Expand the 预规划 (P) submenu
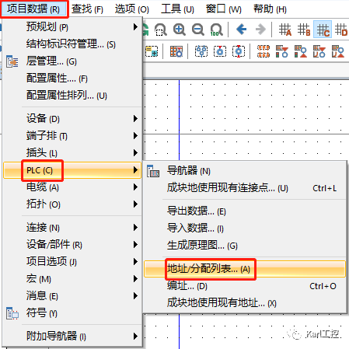Screen dimensions: 349x349 click(x=72, y=26)
